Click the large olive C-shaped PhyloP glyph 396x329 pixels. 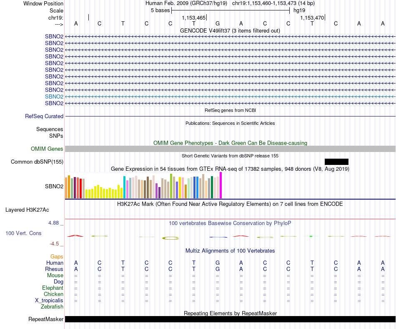coord(170,238)
